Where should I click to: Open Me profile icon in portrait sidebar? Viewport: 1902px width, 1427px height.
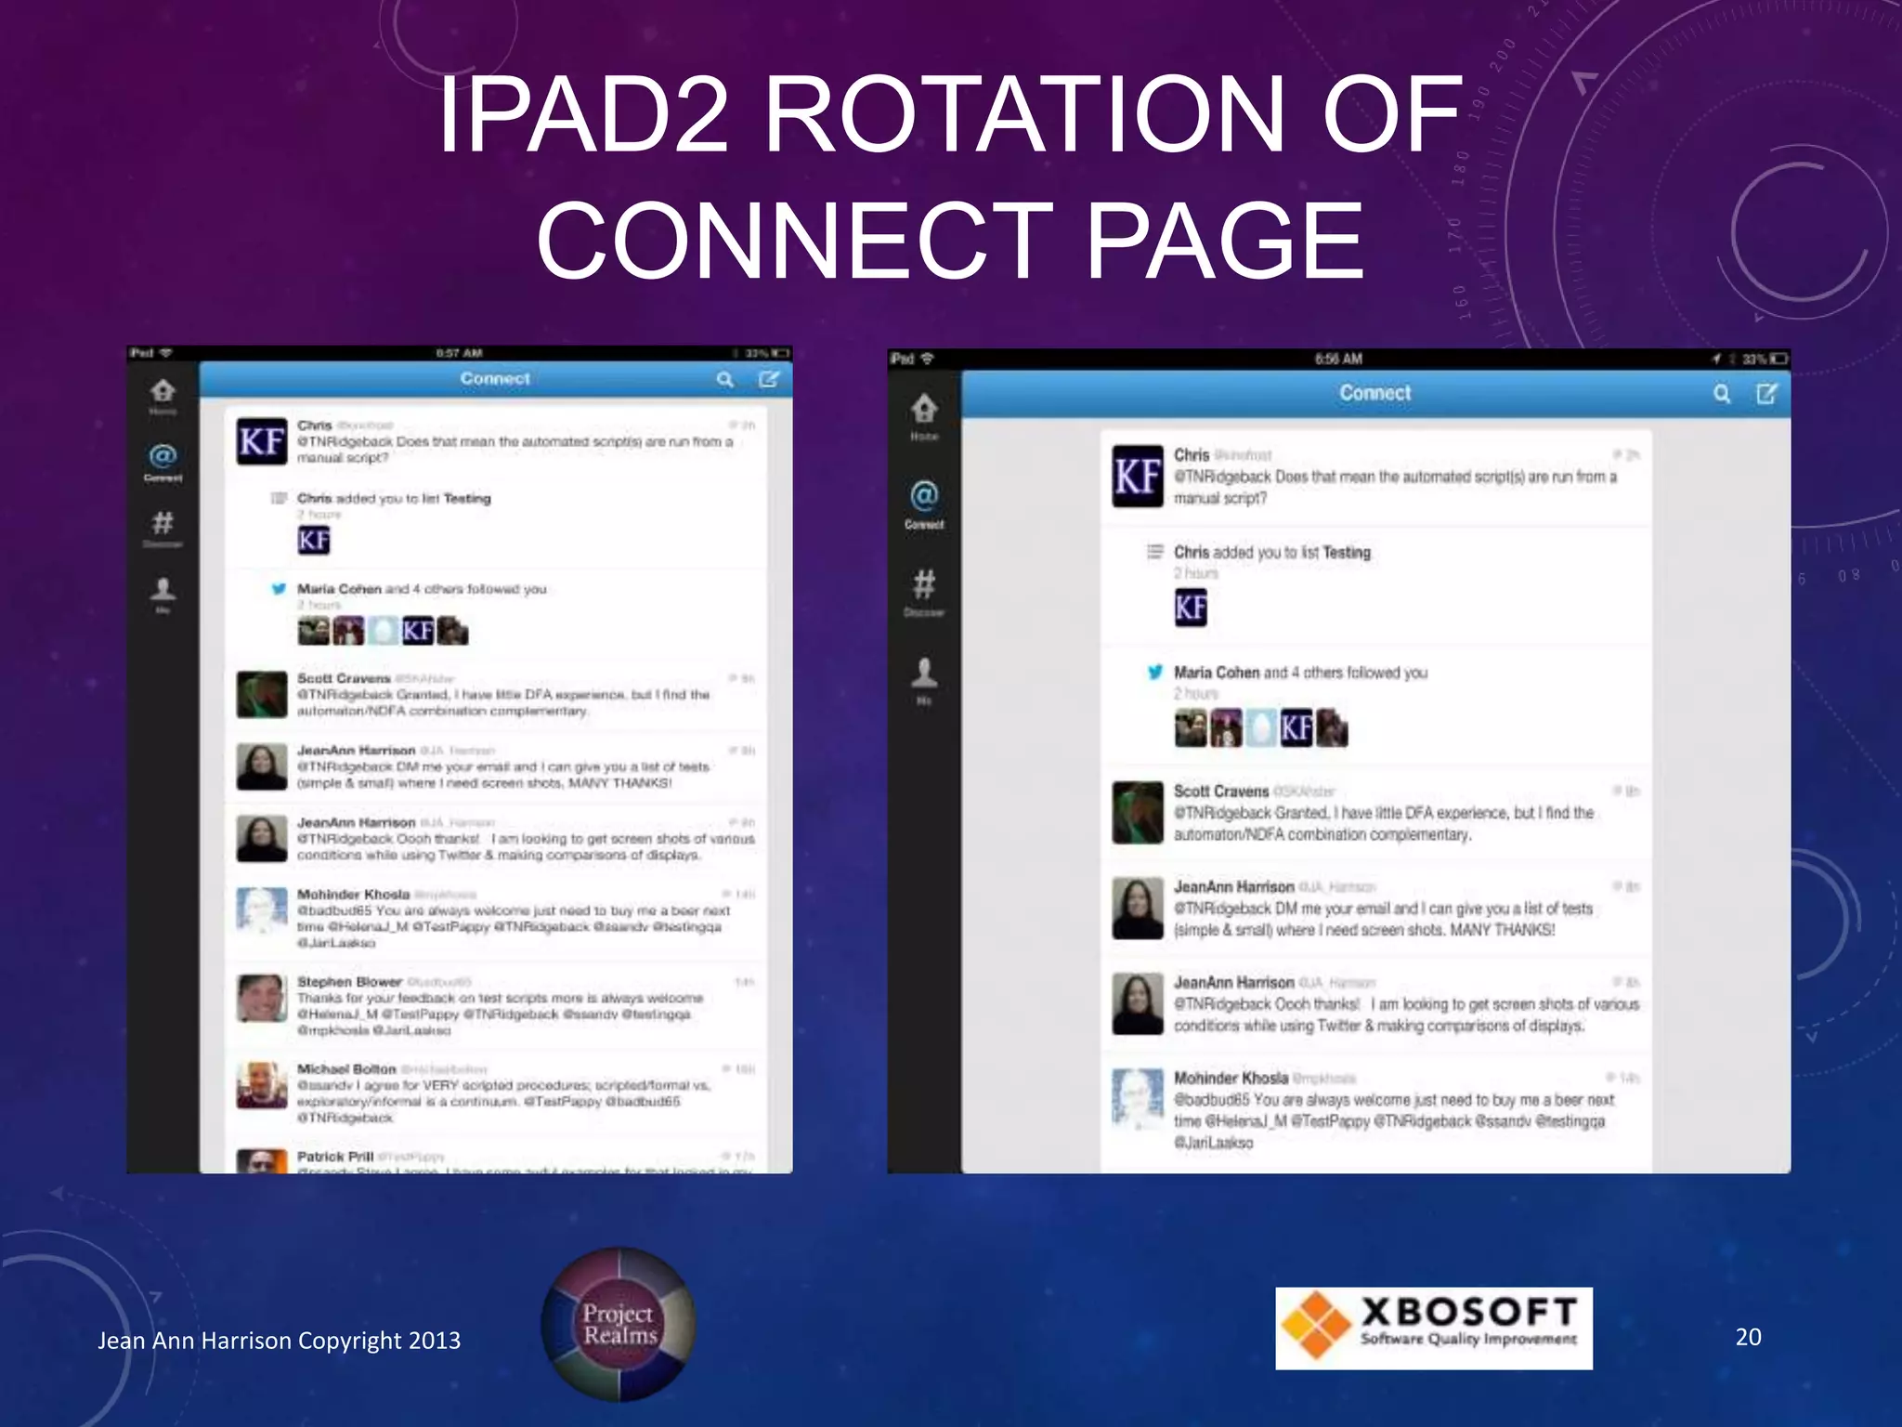[x=163, y=595]
